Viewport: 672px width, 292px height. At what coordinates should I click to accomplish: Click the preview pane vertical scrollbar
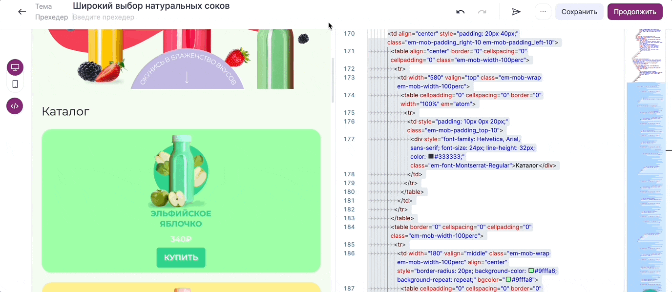[333, 81]
